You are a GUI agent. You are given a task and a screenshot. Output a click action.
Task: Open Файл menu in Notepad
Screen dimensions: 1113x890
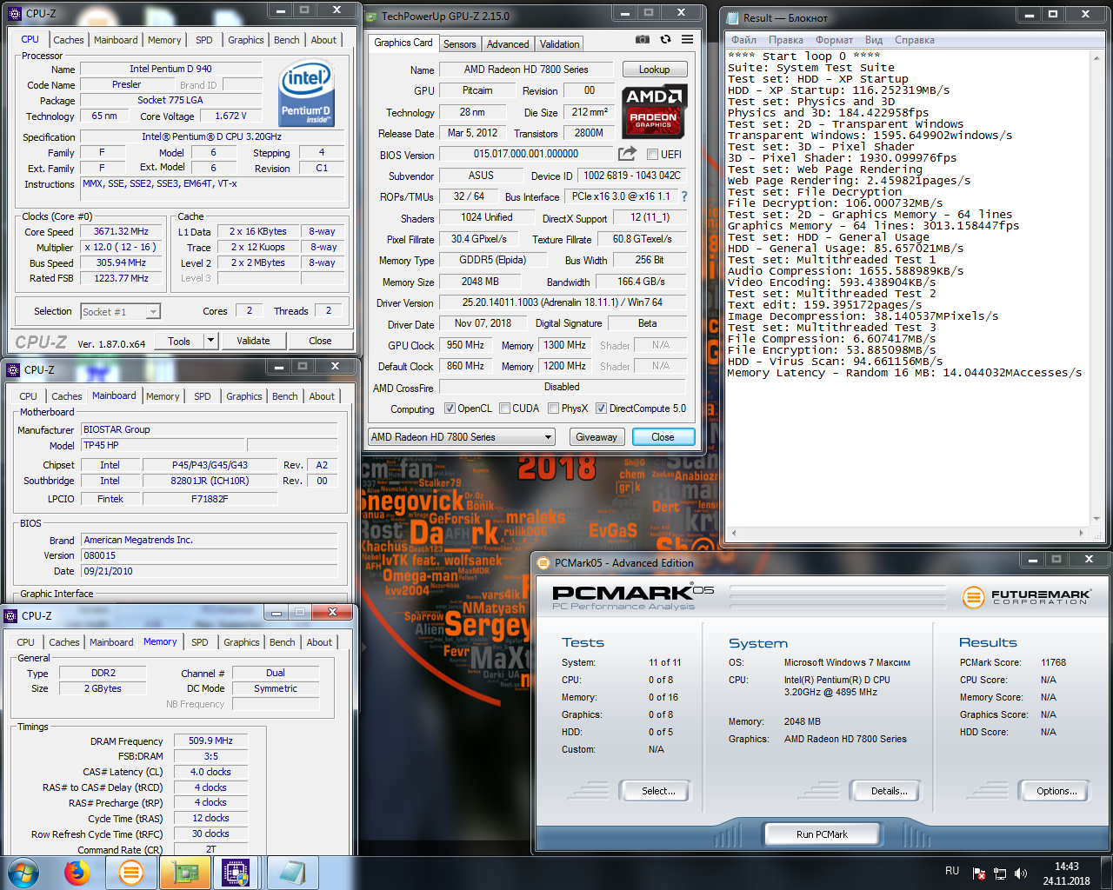coord(743,40)
